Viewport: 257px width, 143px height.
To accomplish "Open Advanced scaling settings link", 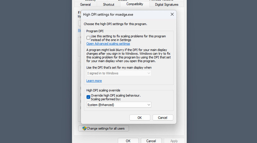I will [108, 44].
